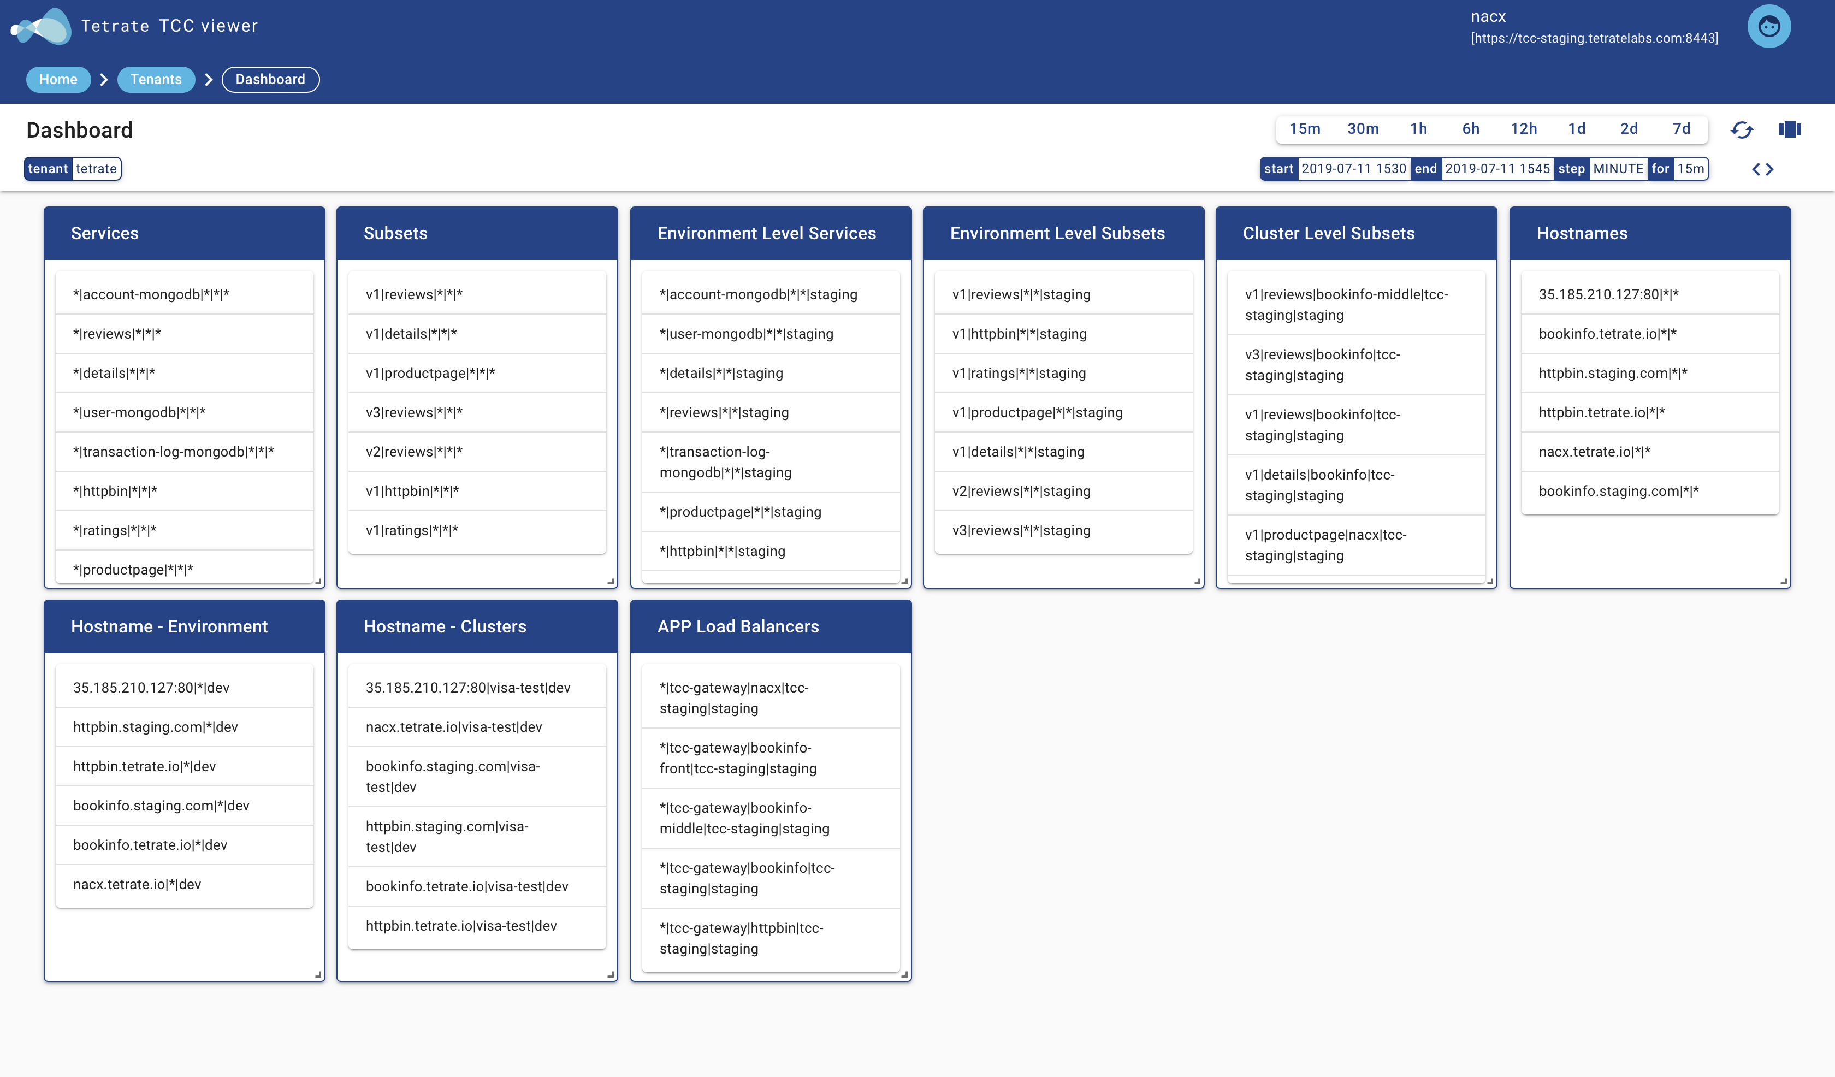Click the 1h time range toggle
Viewport: 1835px width, 1077px height.
tap(1417, 128)
